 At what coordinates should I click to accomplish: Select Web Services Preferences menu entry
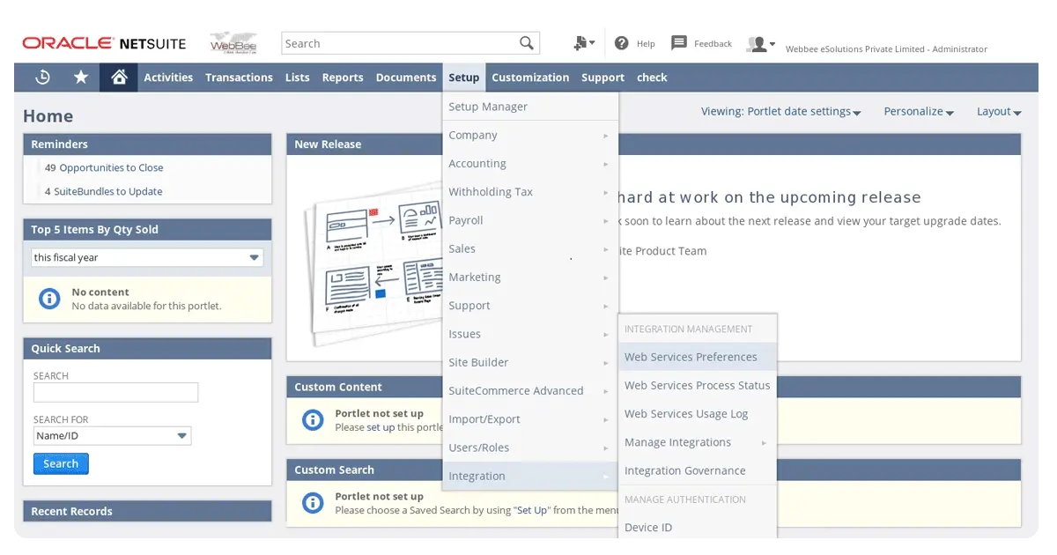(691, 357)
